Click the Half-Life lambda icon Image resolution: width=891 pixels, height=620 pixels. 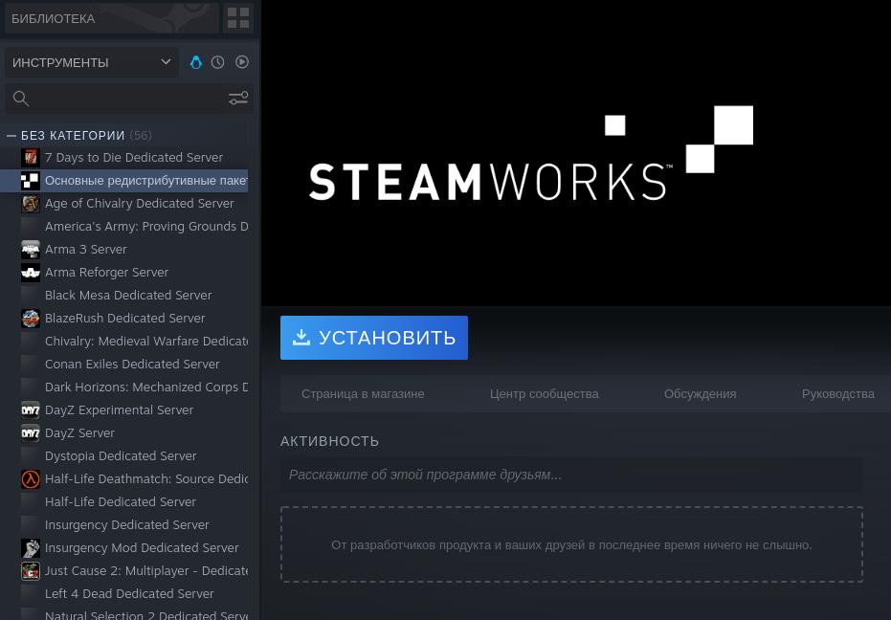30,479
